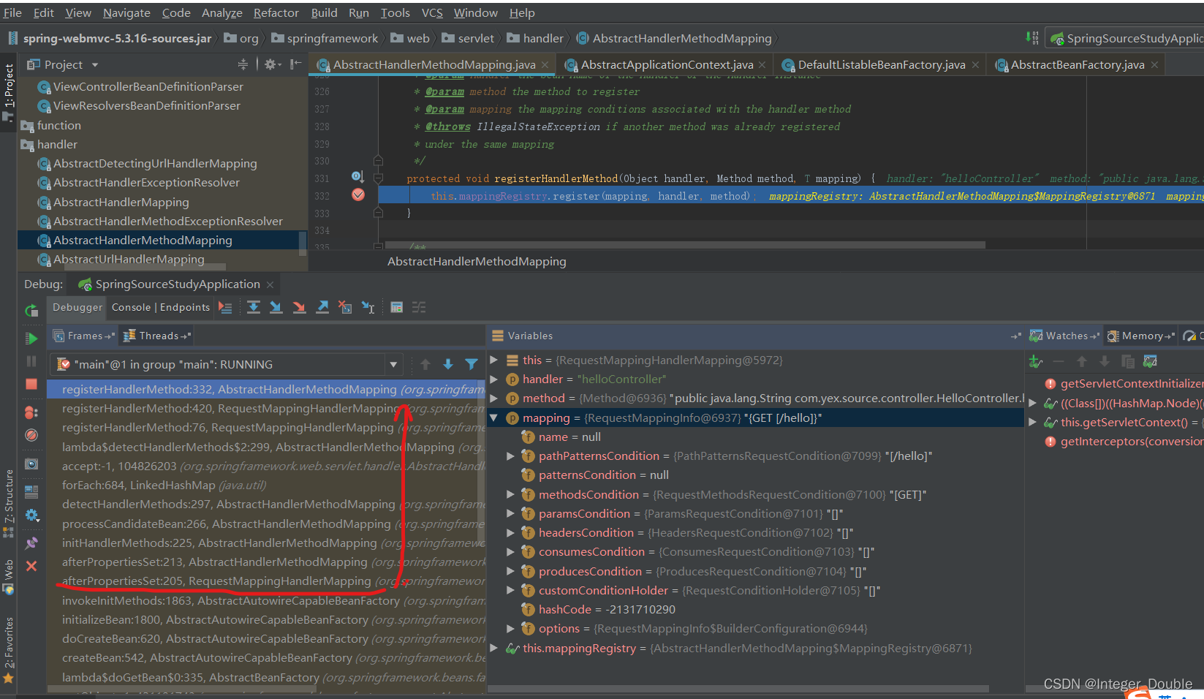Switch to AbstractApplicationContext.java tab
The image size is (1204, 699).
coord(666,64)
